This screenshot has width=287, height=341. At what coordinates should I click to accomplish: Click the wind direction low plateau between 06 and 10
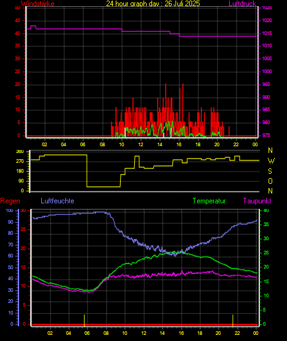[x=103, y=187]
